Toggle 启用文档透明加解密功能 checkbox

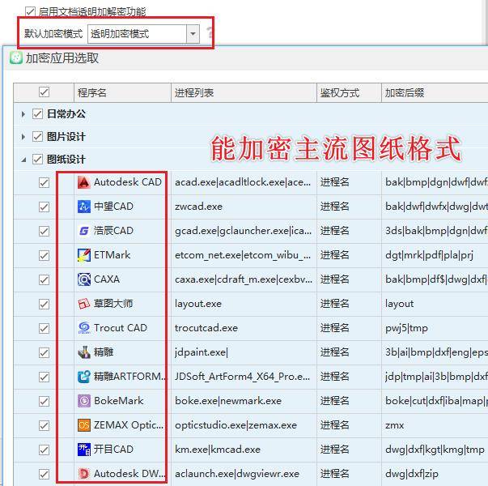[31, 12]
